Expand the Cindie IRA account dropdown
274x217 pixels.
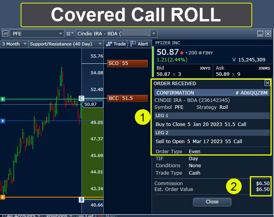(154, 34)
